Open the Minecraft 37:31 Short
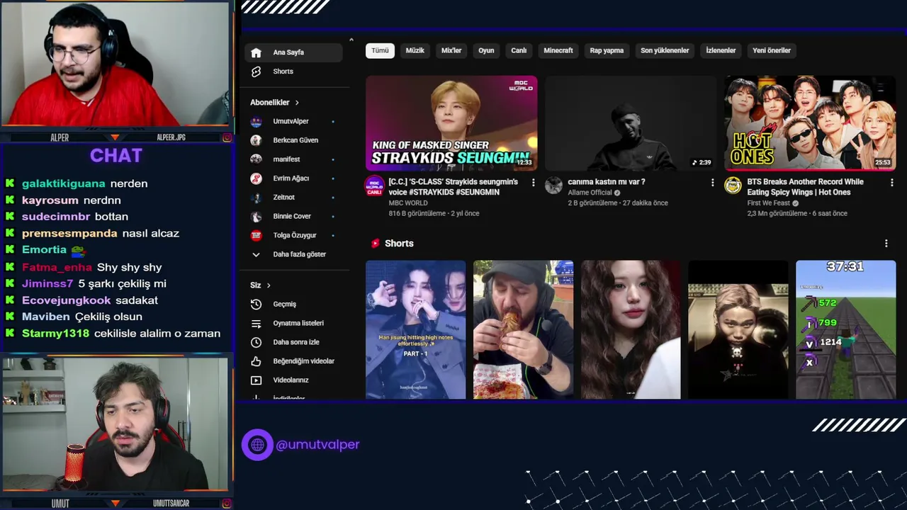Screen dimensions: 907x510 tap(846, 330)
